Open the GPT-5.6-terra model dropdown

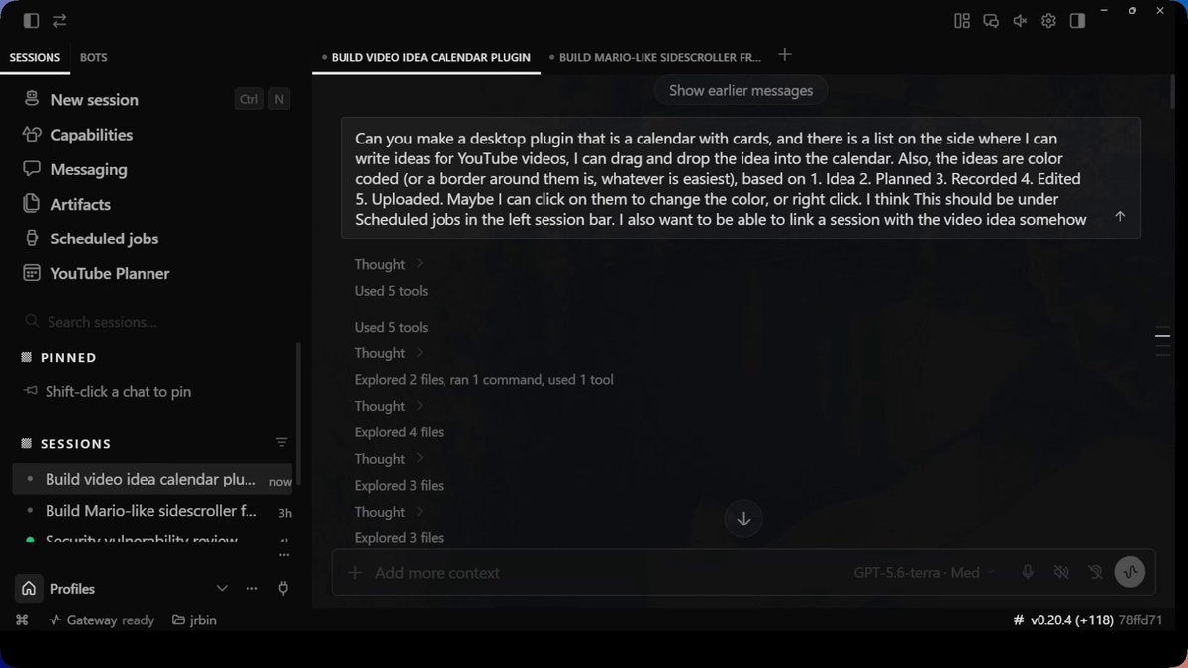coord(925,572)
